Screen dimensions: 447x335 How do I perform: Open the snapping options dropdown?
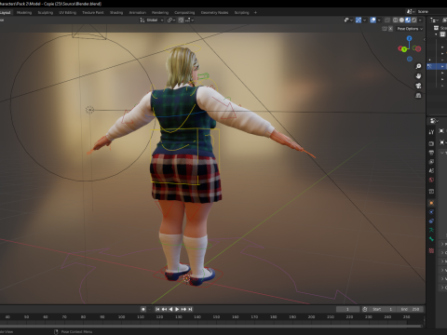tap(189, 20)
